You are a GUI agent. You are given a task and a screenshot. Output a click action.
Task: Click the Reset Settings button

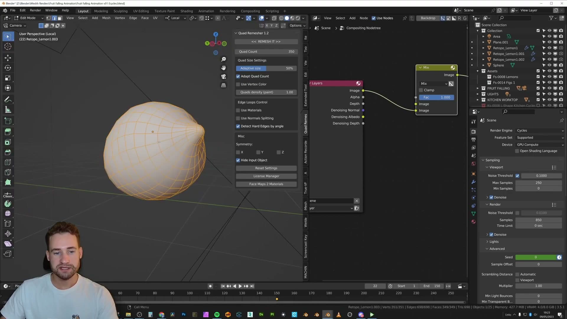click(266, 168)
